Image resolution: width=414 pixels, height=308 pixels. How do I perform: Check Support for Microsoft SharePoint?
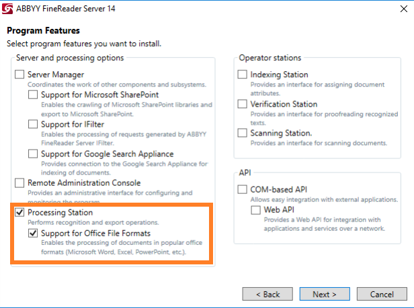click(33, 95)
